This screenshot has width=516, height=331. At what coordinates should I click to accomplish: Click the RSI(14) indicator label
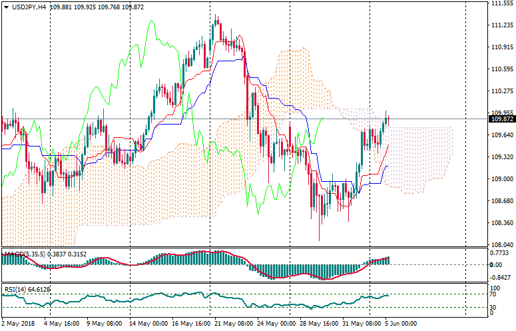click(x=17, y=289)
